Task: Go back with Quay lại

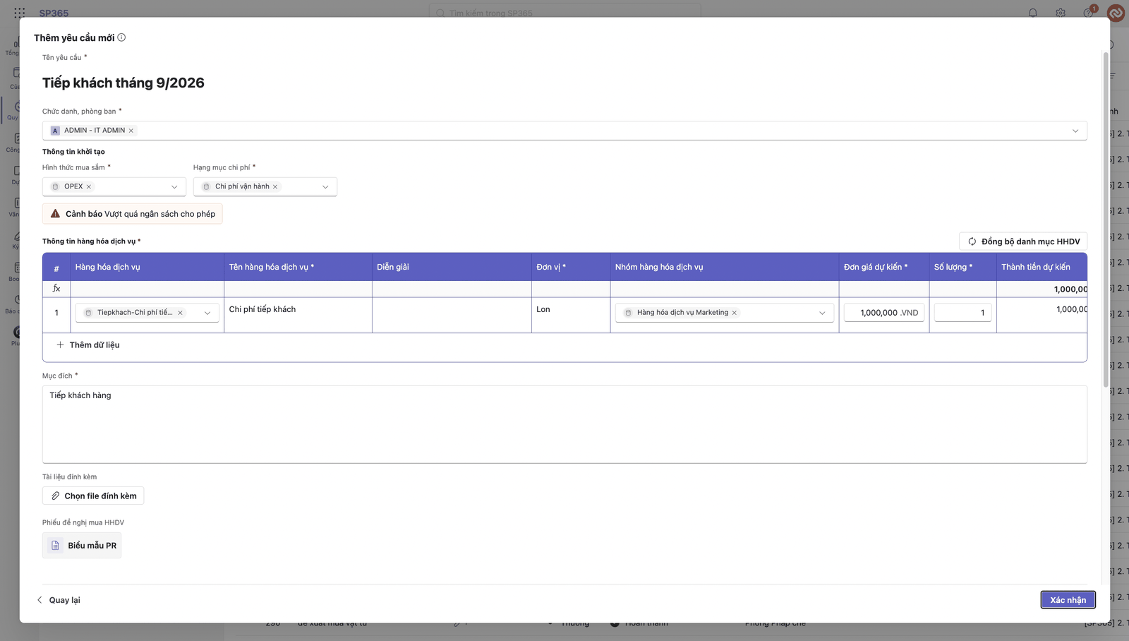Action: pos(58,600)
